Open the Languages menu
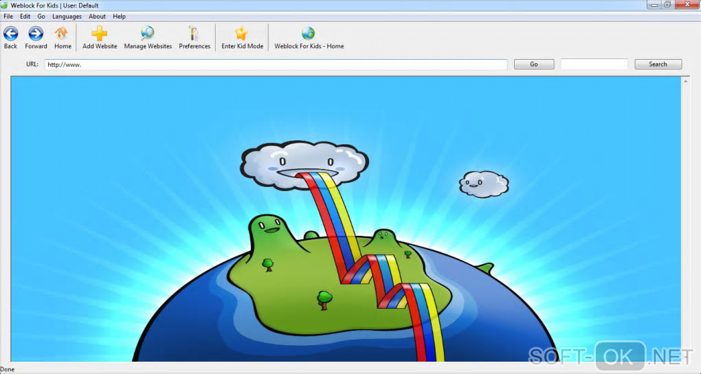The width and height of the screenshot is (701, 374). coord(67,16)
